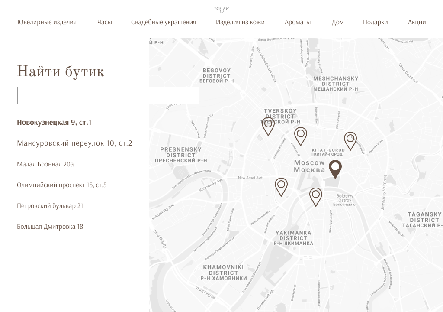The width and height of the screenshot is (443, 312).
Task: Open Изделия из кожи category
Action: pos(240,22)
